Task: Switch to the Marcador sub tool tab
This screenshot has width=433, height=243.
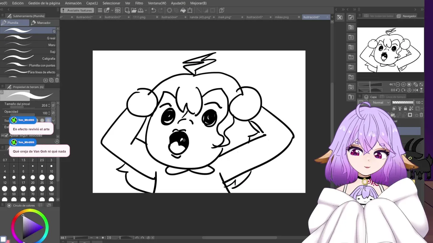Action: click(x=44, y=23)
